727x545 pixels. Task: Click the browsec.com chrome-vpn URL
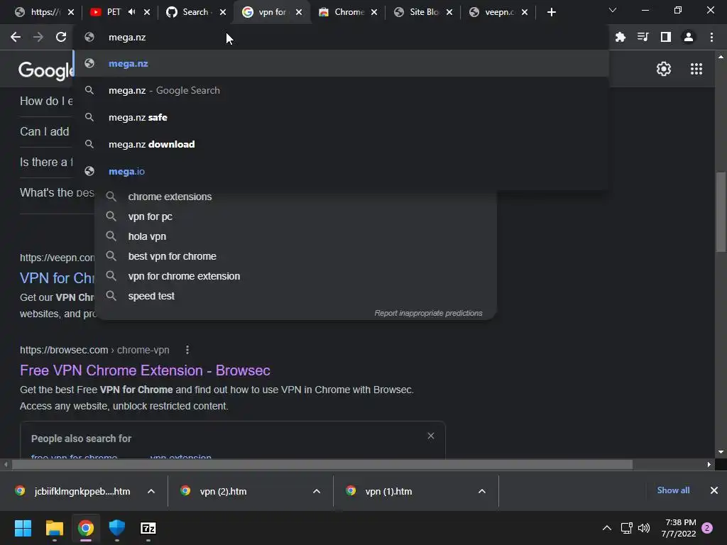coord(94,350)
